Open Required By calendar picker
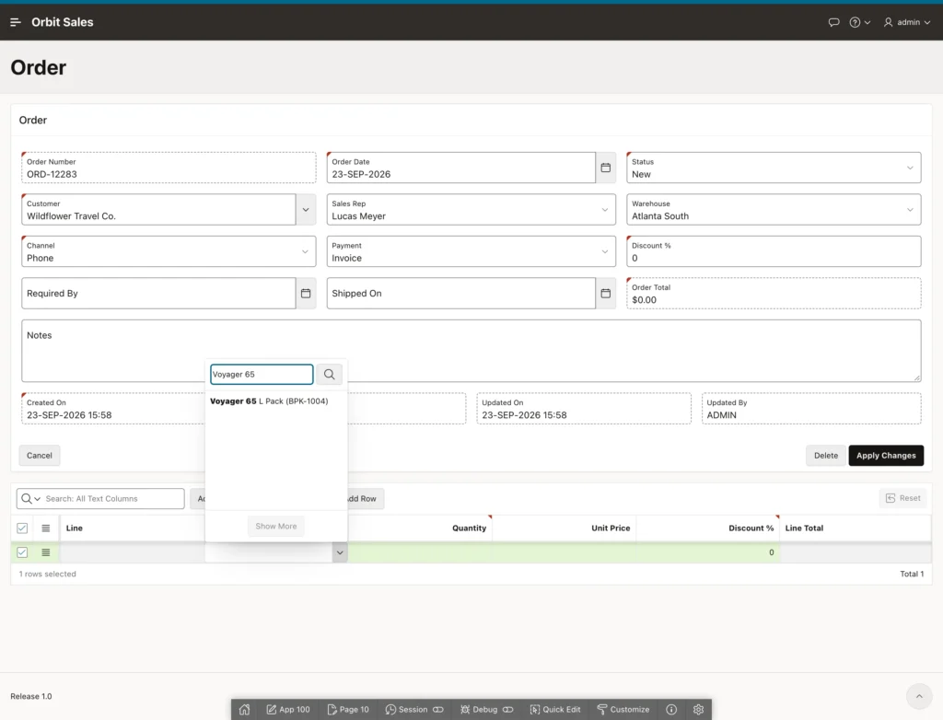This screenshot has width=943, height=720. (x=306, y=294)
